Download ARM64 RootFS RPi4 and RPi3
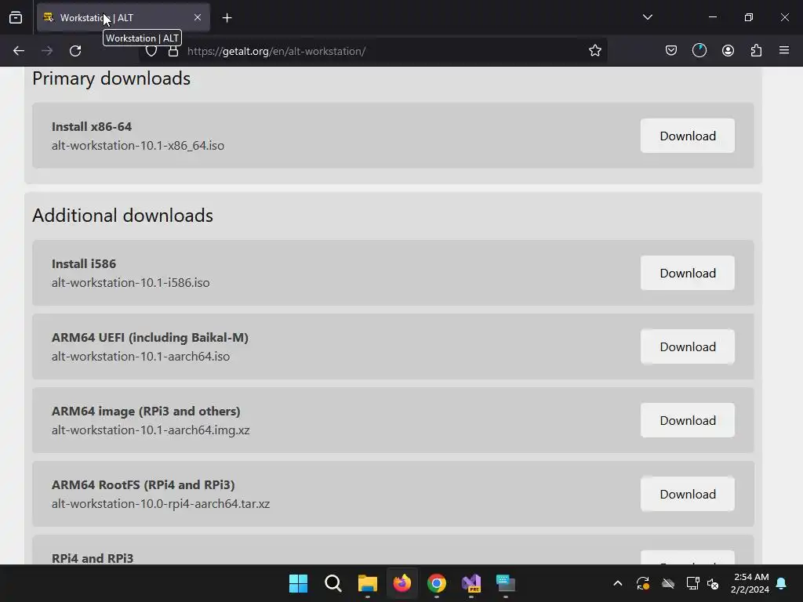 (x=687, y=494)
